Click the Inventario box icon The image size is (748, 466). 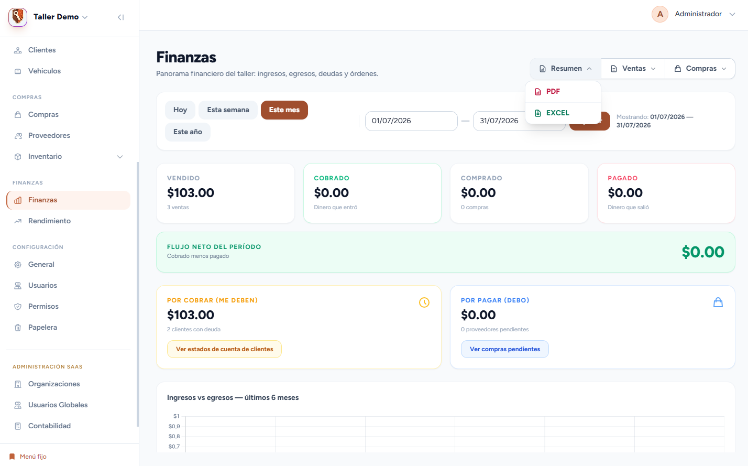click(18, 157)
